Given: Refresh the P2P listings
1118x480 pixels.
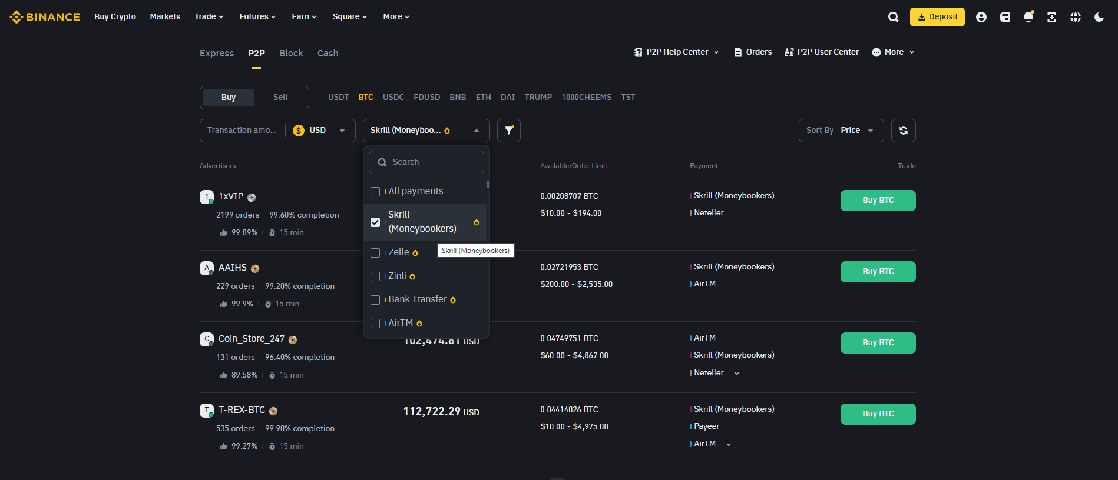Looking at the screenshot, I should 904,131.
